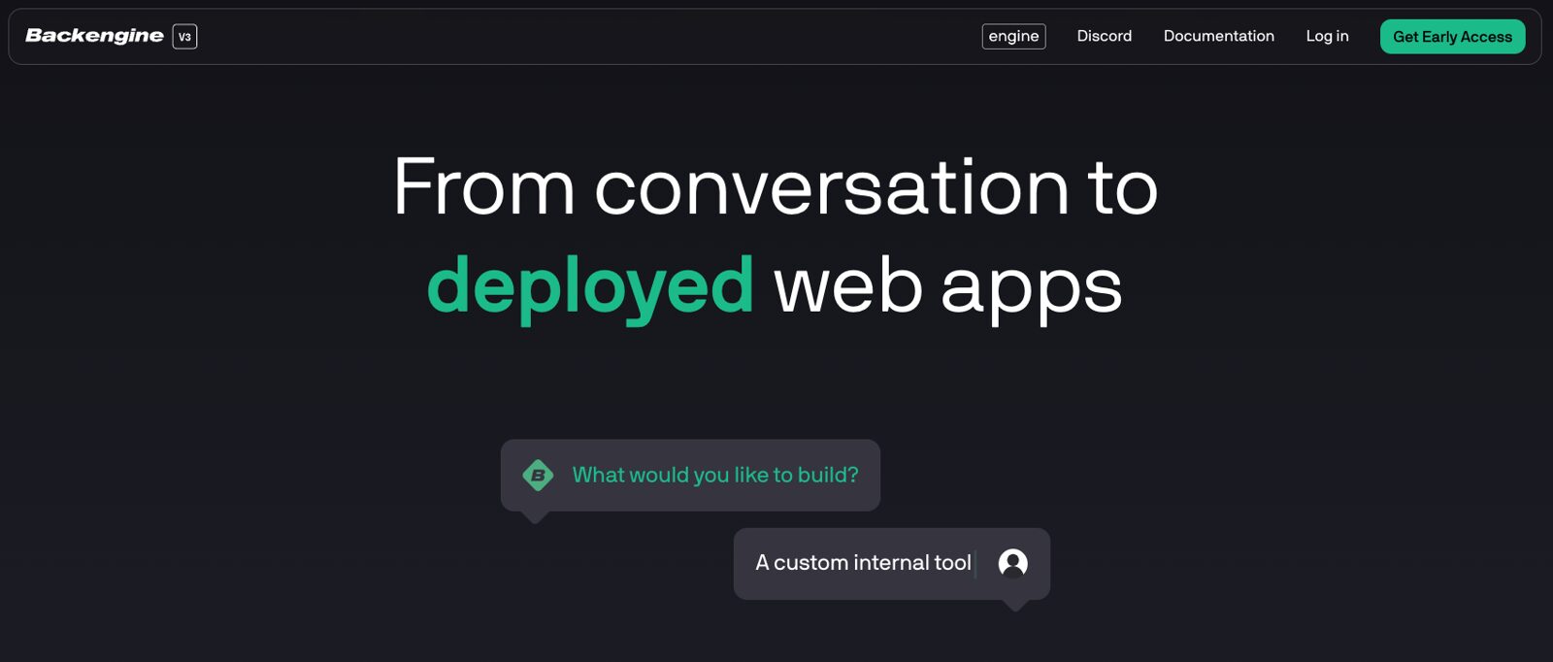The width and height of the screenshot is (1553, 662).
Task: Click the bot chat bubble's tail pointer
Action: [x=535, y=517]
